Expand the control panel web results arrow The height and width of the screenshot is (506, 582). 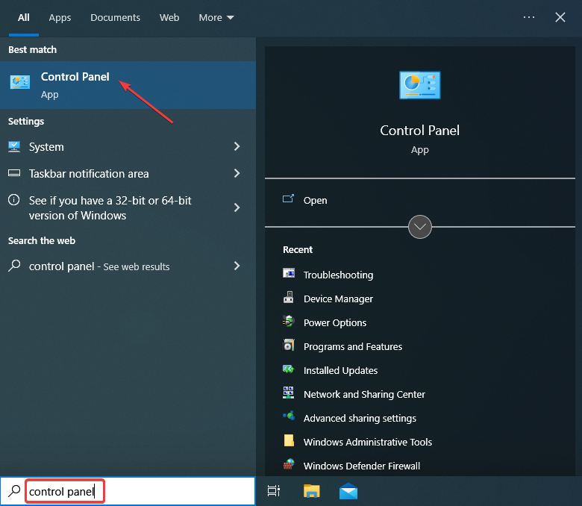click(237, 266)
